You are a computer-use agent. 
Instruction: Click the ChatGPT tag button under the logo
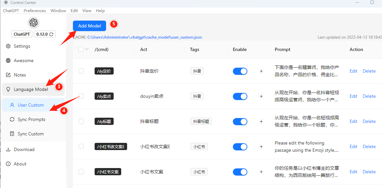point(22,34)
